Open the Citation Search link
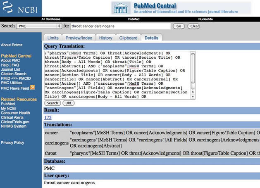 (14, 74)
